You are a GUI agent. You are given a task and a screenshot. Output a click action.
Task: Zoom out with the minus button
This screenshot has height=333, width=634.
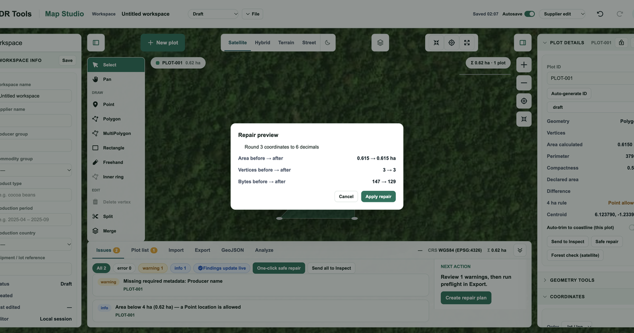tap(524, 83)
